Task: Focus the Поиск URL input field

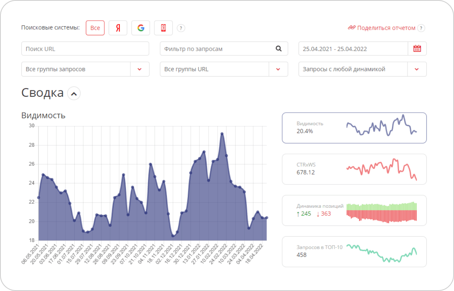Action: click(x=85, y=48)
